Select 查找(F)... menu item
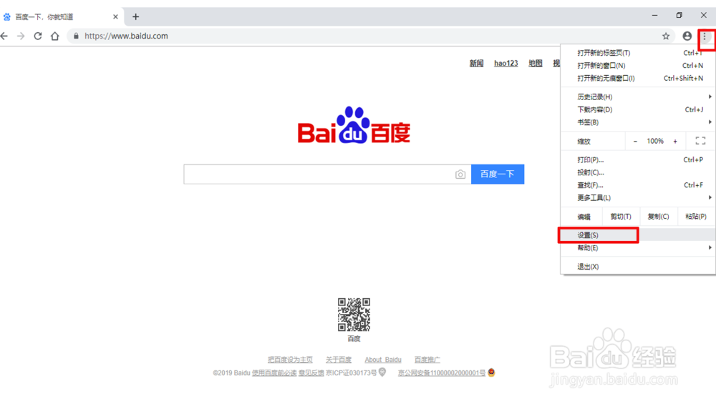716x404 pixels. 639,185
